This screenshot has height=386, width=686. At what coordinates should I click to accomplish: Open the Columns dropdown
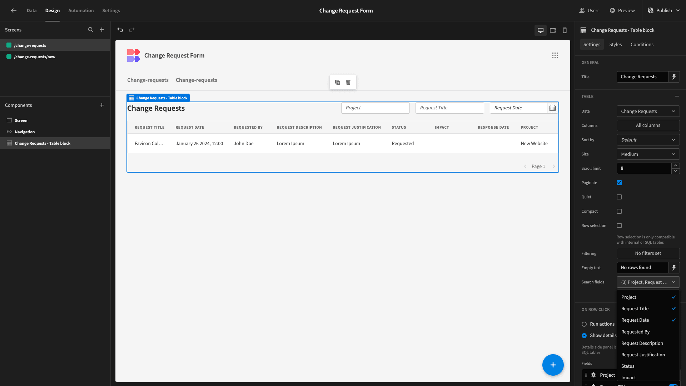pyautogui.click(x=648, y=125)
